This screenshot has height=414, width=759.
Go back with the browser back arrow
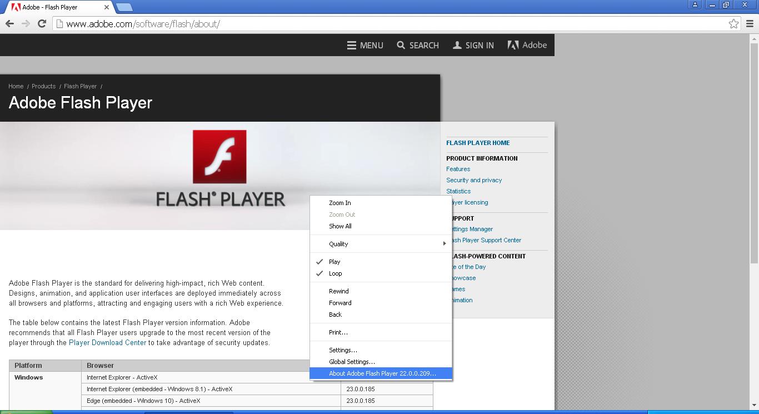coord(9,23)
